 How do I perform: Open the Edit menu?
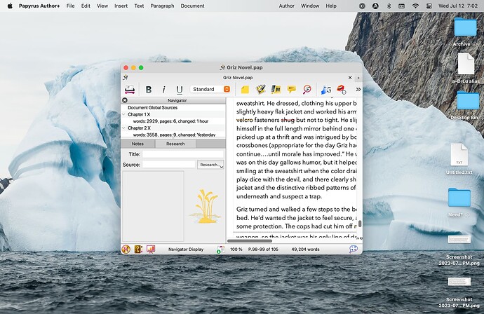pyautogui.click(x=86, y=6)
